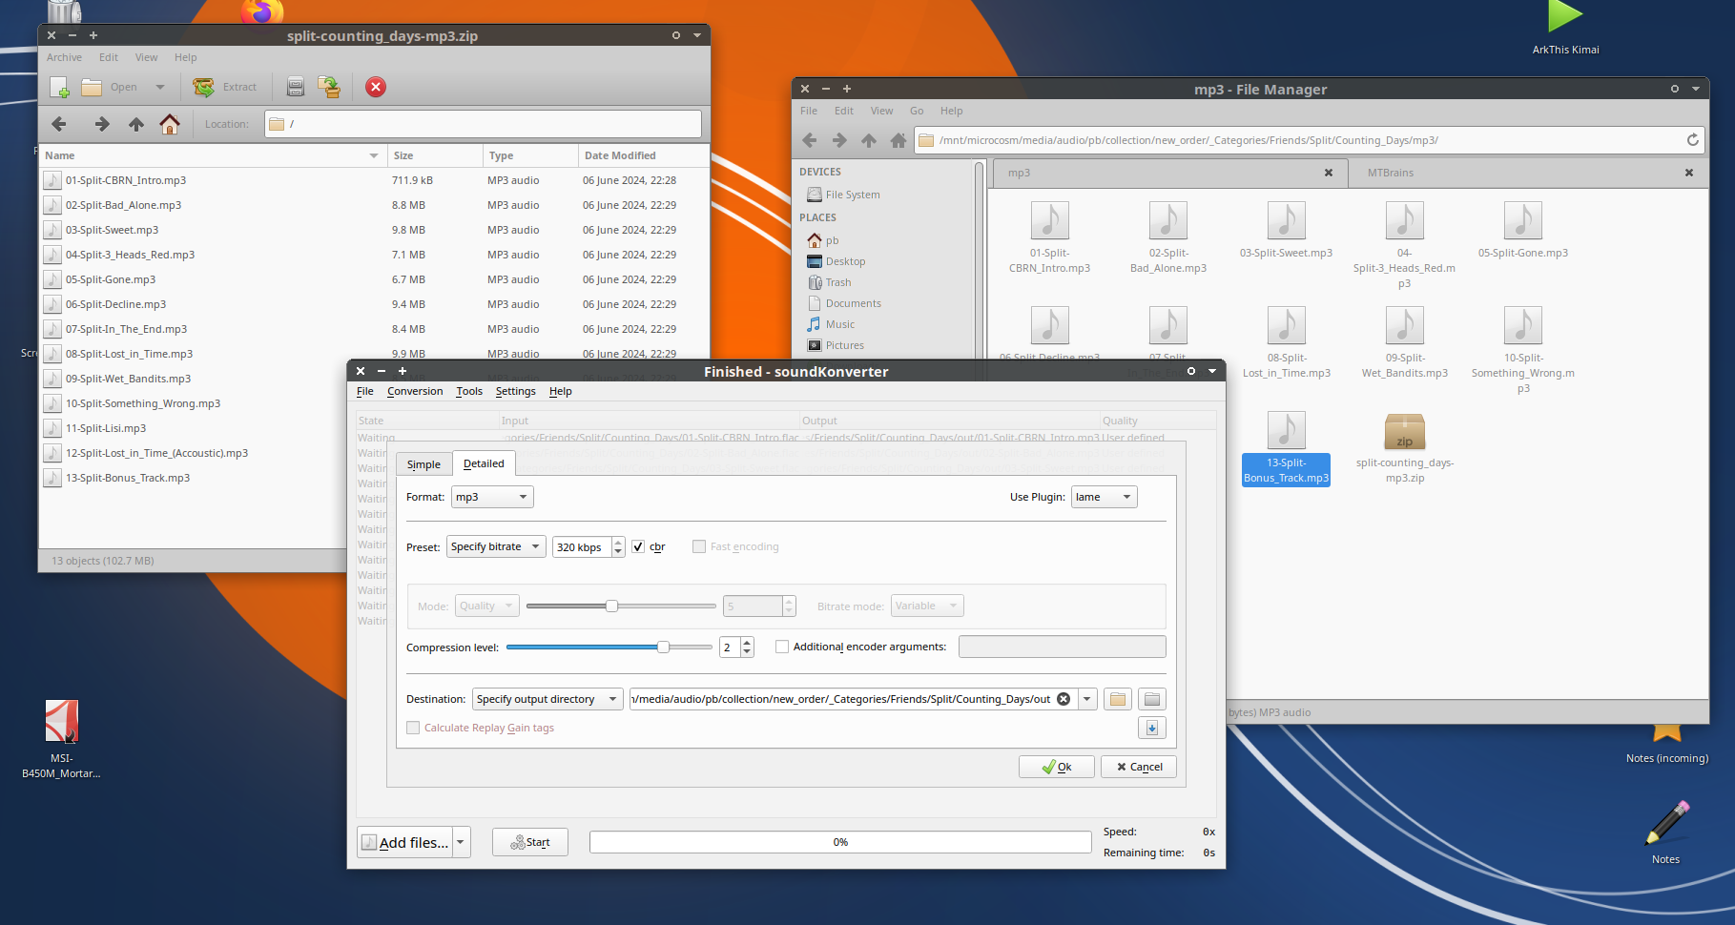The image size is (1735, 925).
Task: Click the home icon in archive navigation bar
Action: tap(170, 124)
